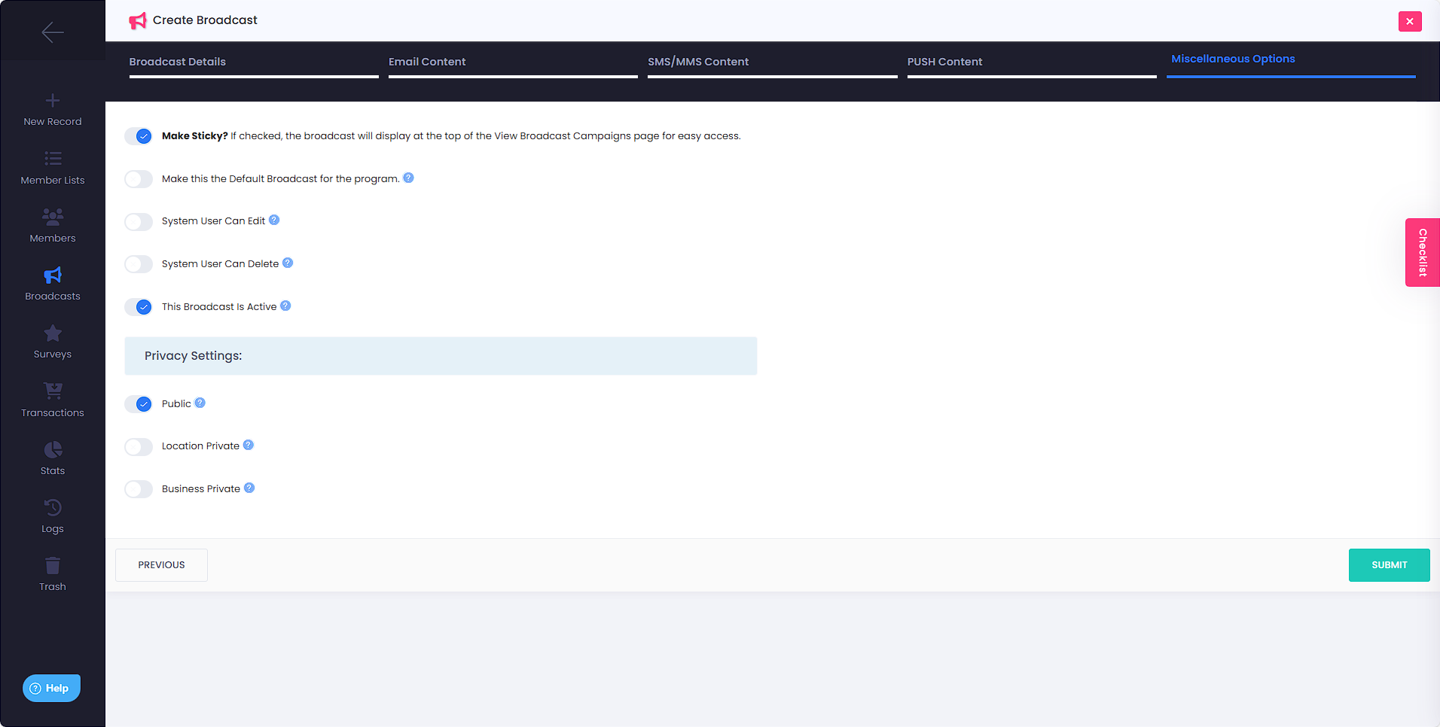
Task: Click help icon next to Public
Action: (x=200, y=403)
